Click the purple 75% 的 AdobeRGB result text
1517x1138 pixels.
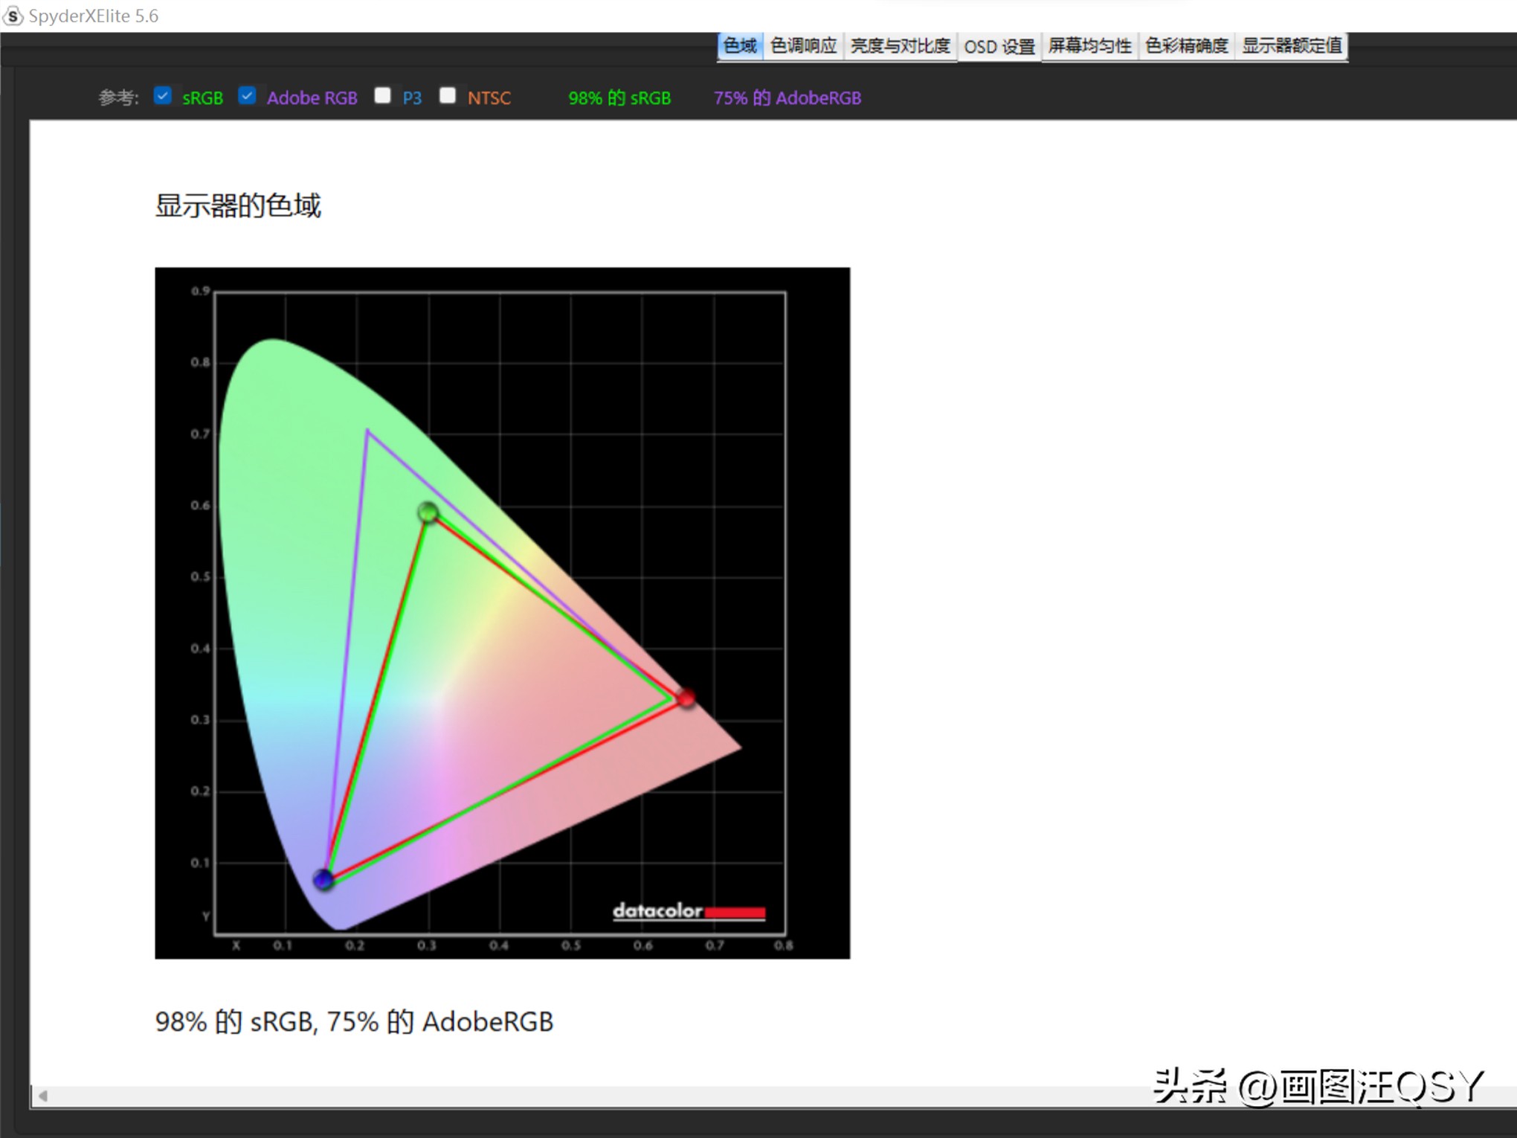[788, 97]
